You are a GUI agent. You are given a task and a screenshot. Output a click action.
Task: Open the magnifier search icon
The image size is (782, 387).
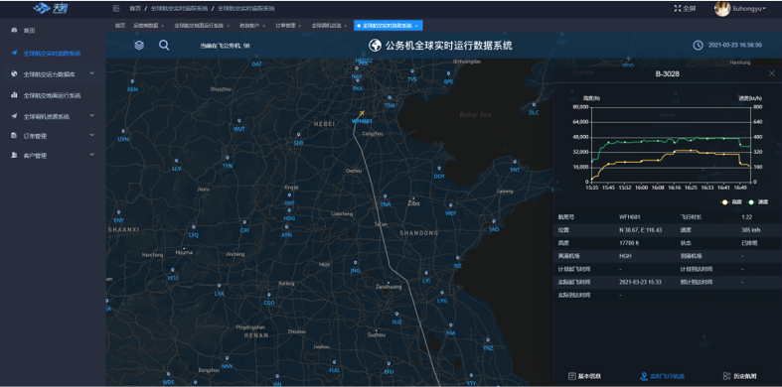click(x=164, y=46)
